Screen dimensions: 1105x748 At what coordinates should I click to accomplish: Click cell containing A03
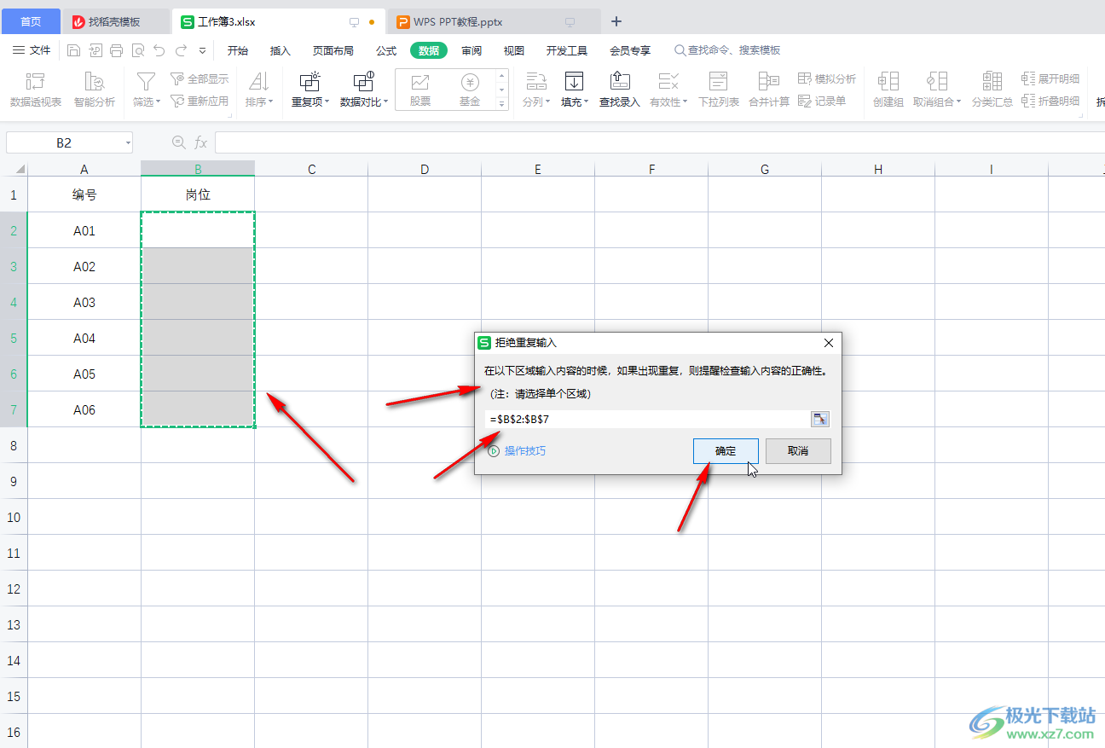pyautogui.click(x=84, y=302)
